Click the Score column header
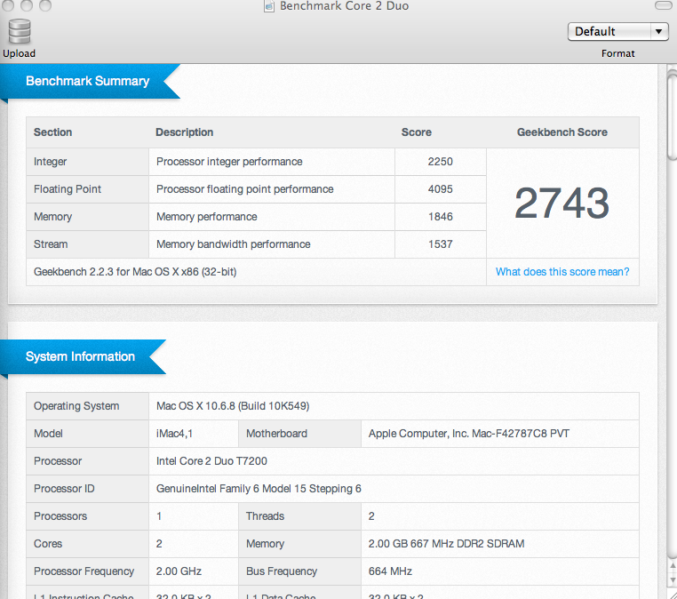Screen dimensions: 677x599 416,132
